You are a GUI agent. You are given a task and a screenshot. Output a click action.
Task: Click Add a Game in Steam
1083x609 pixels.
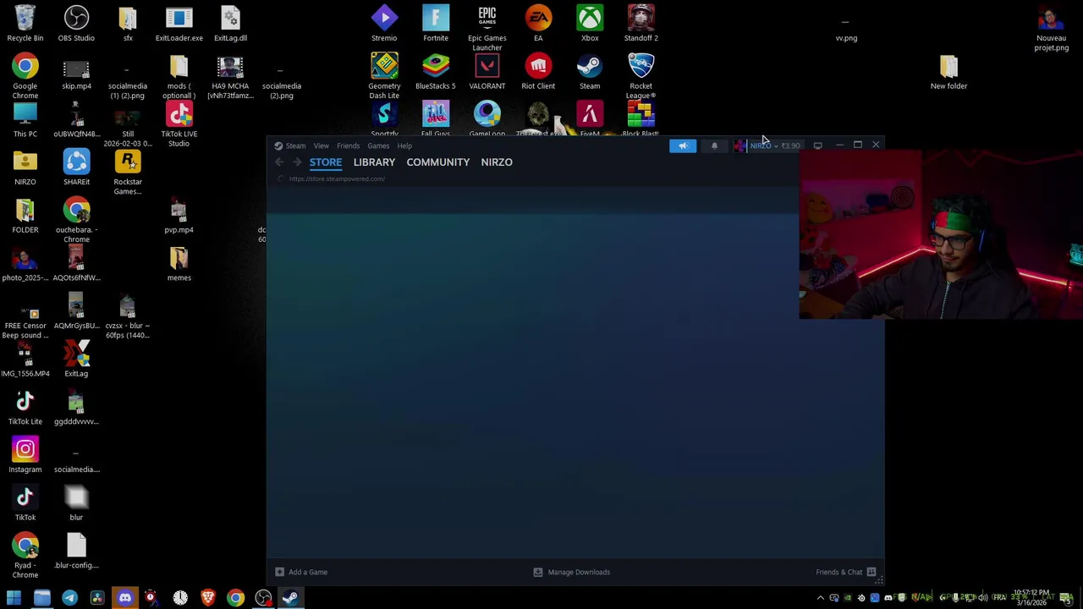[301, 572]
